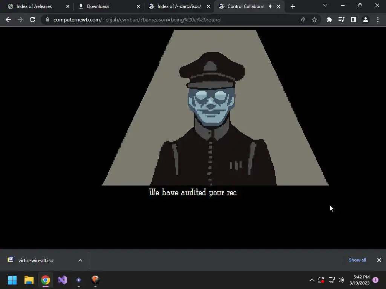386x289 pixels.
Task: Click the "We have audited your rec" text
Action: click(x=193, y=192)
